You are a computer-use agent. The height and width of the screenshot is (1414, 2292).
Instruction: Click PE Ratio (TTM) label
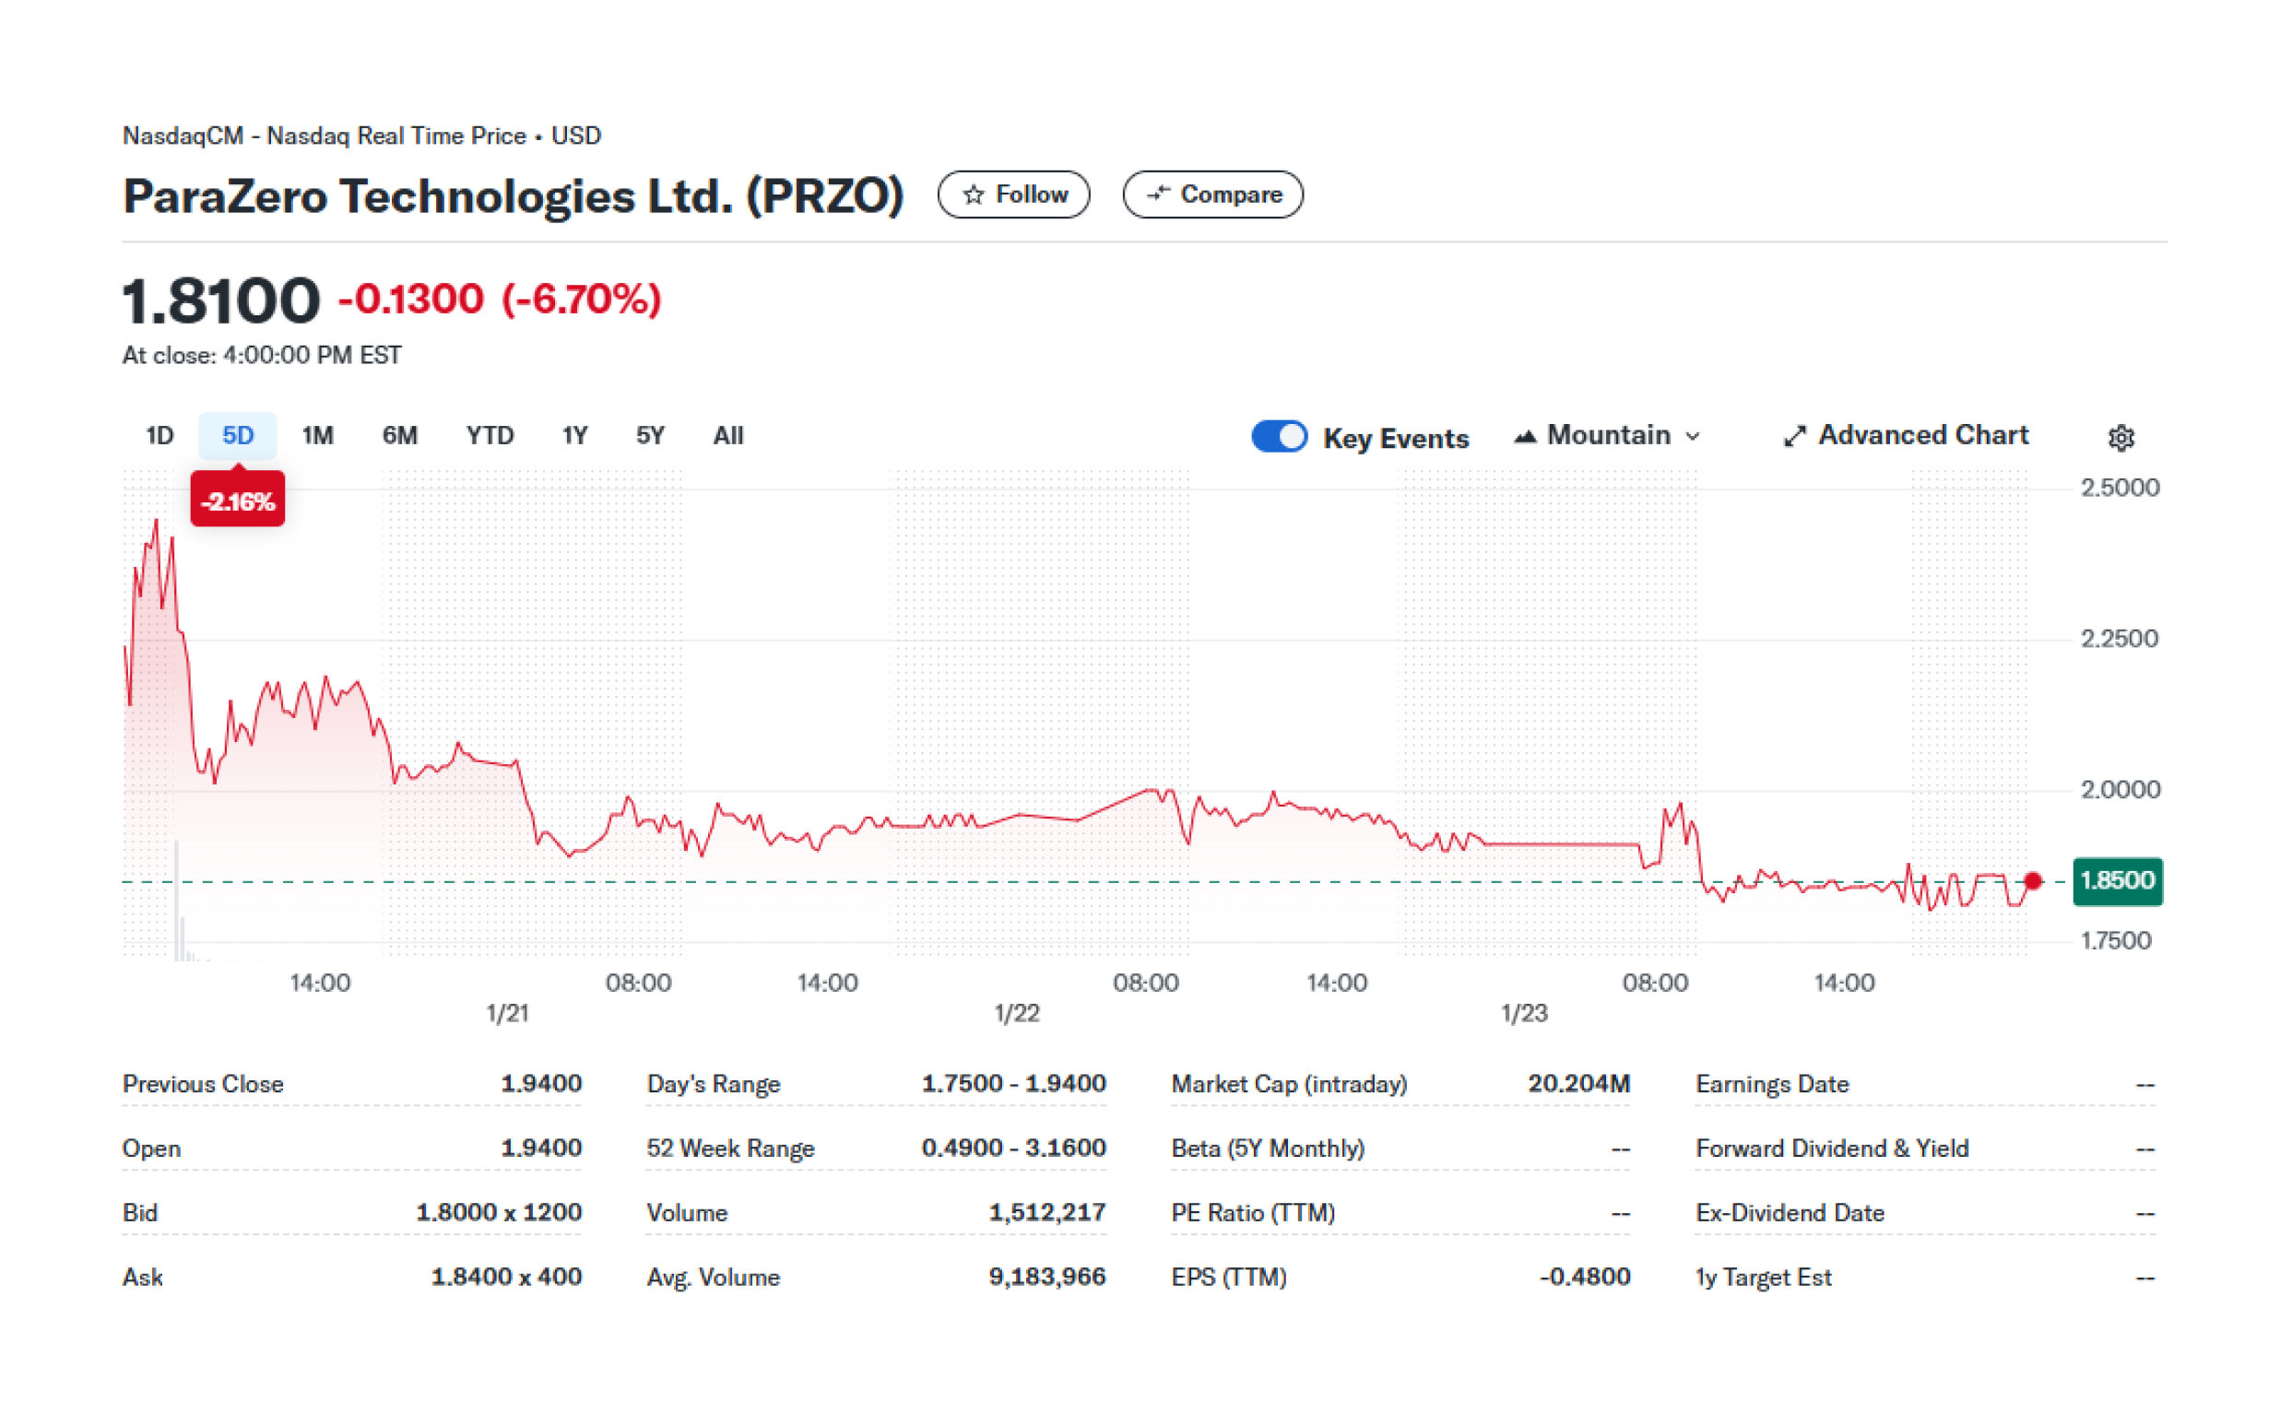1253,1214
